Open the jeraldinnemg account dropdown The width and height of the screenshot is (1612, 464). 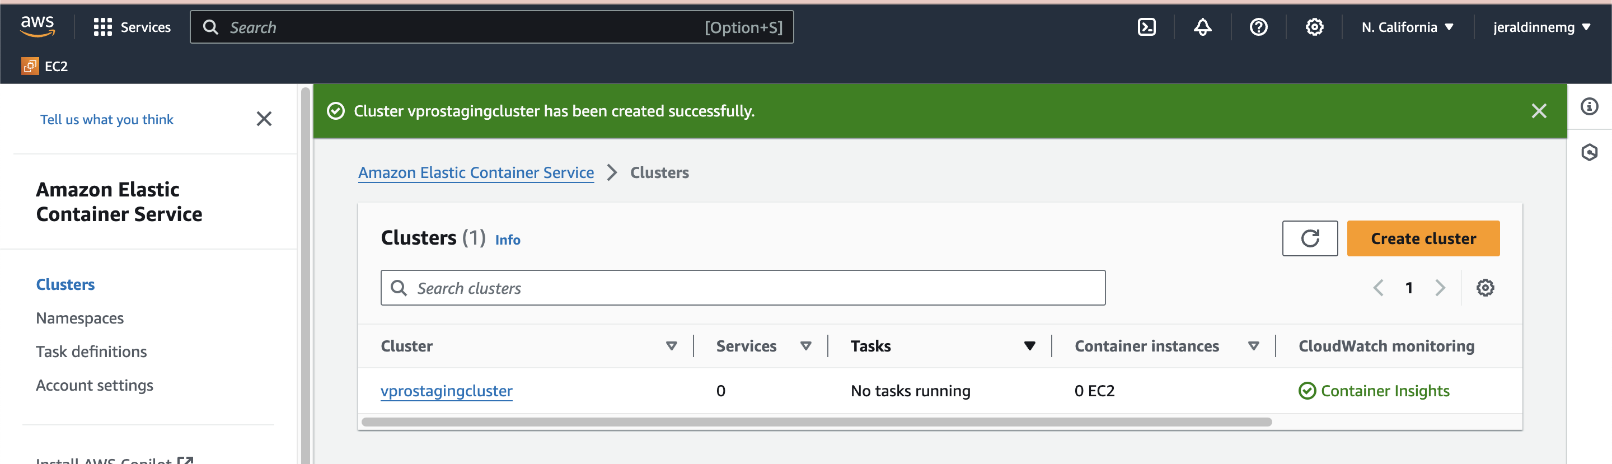(1541, 27)
